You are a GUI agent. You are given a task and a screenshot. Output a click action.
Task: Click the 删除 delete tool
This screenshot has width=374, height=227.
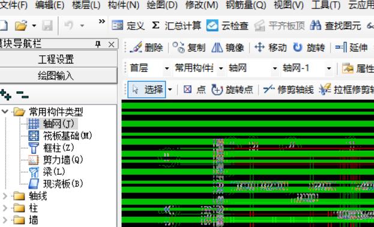coord(146,47)
